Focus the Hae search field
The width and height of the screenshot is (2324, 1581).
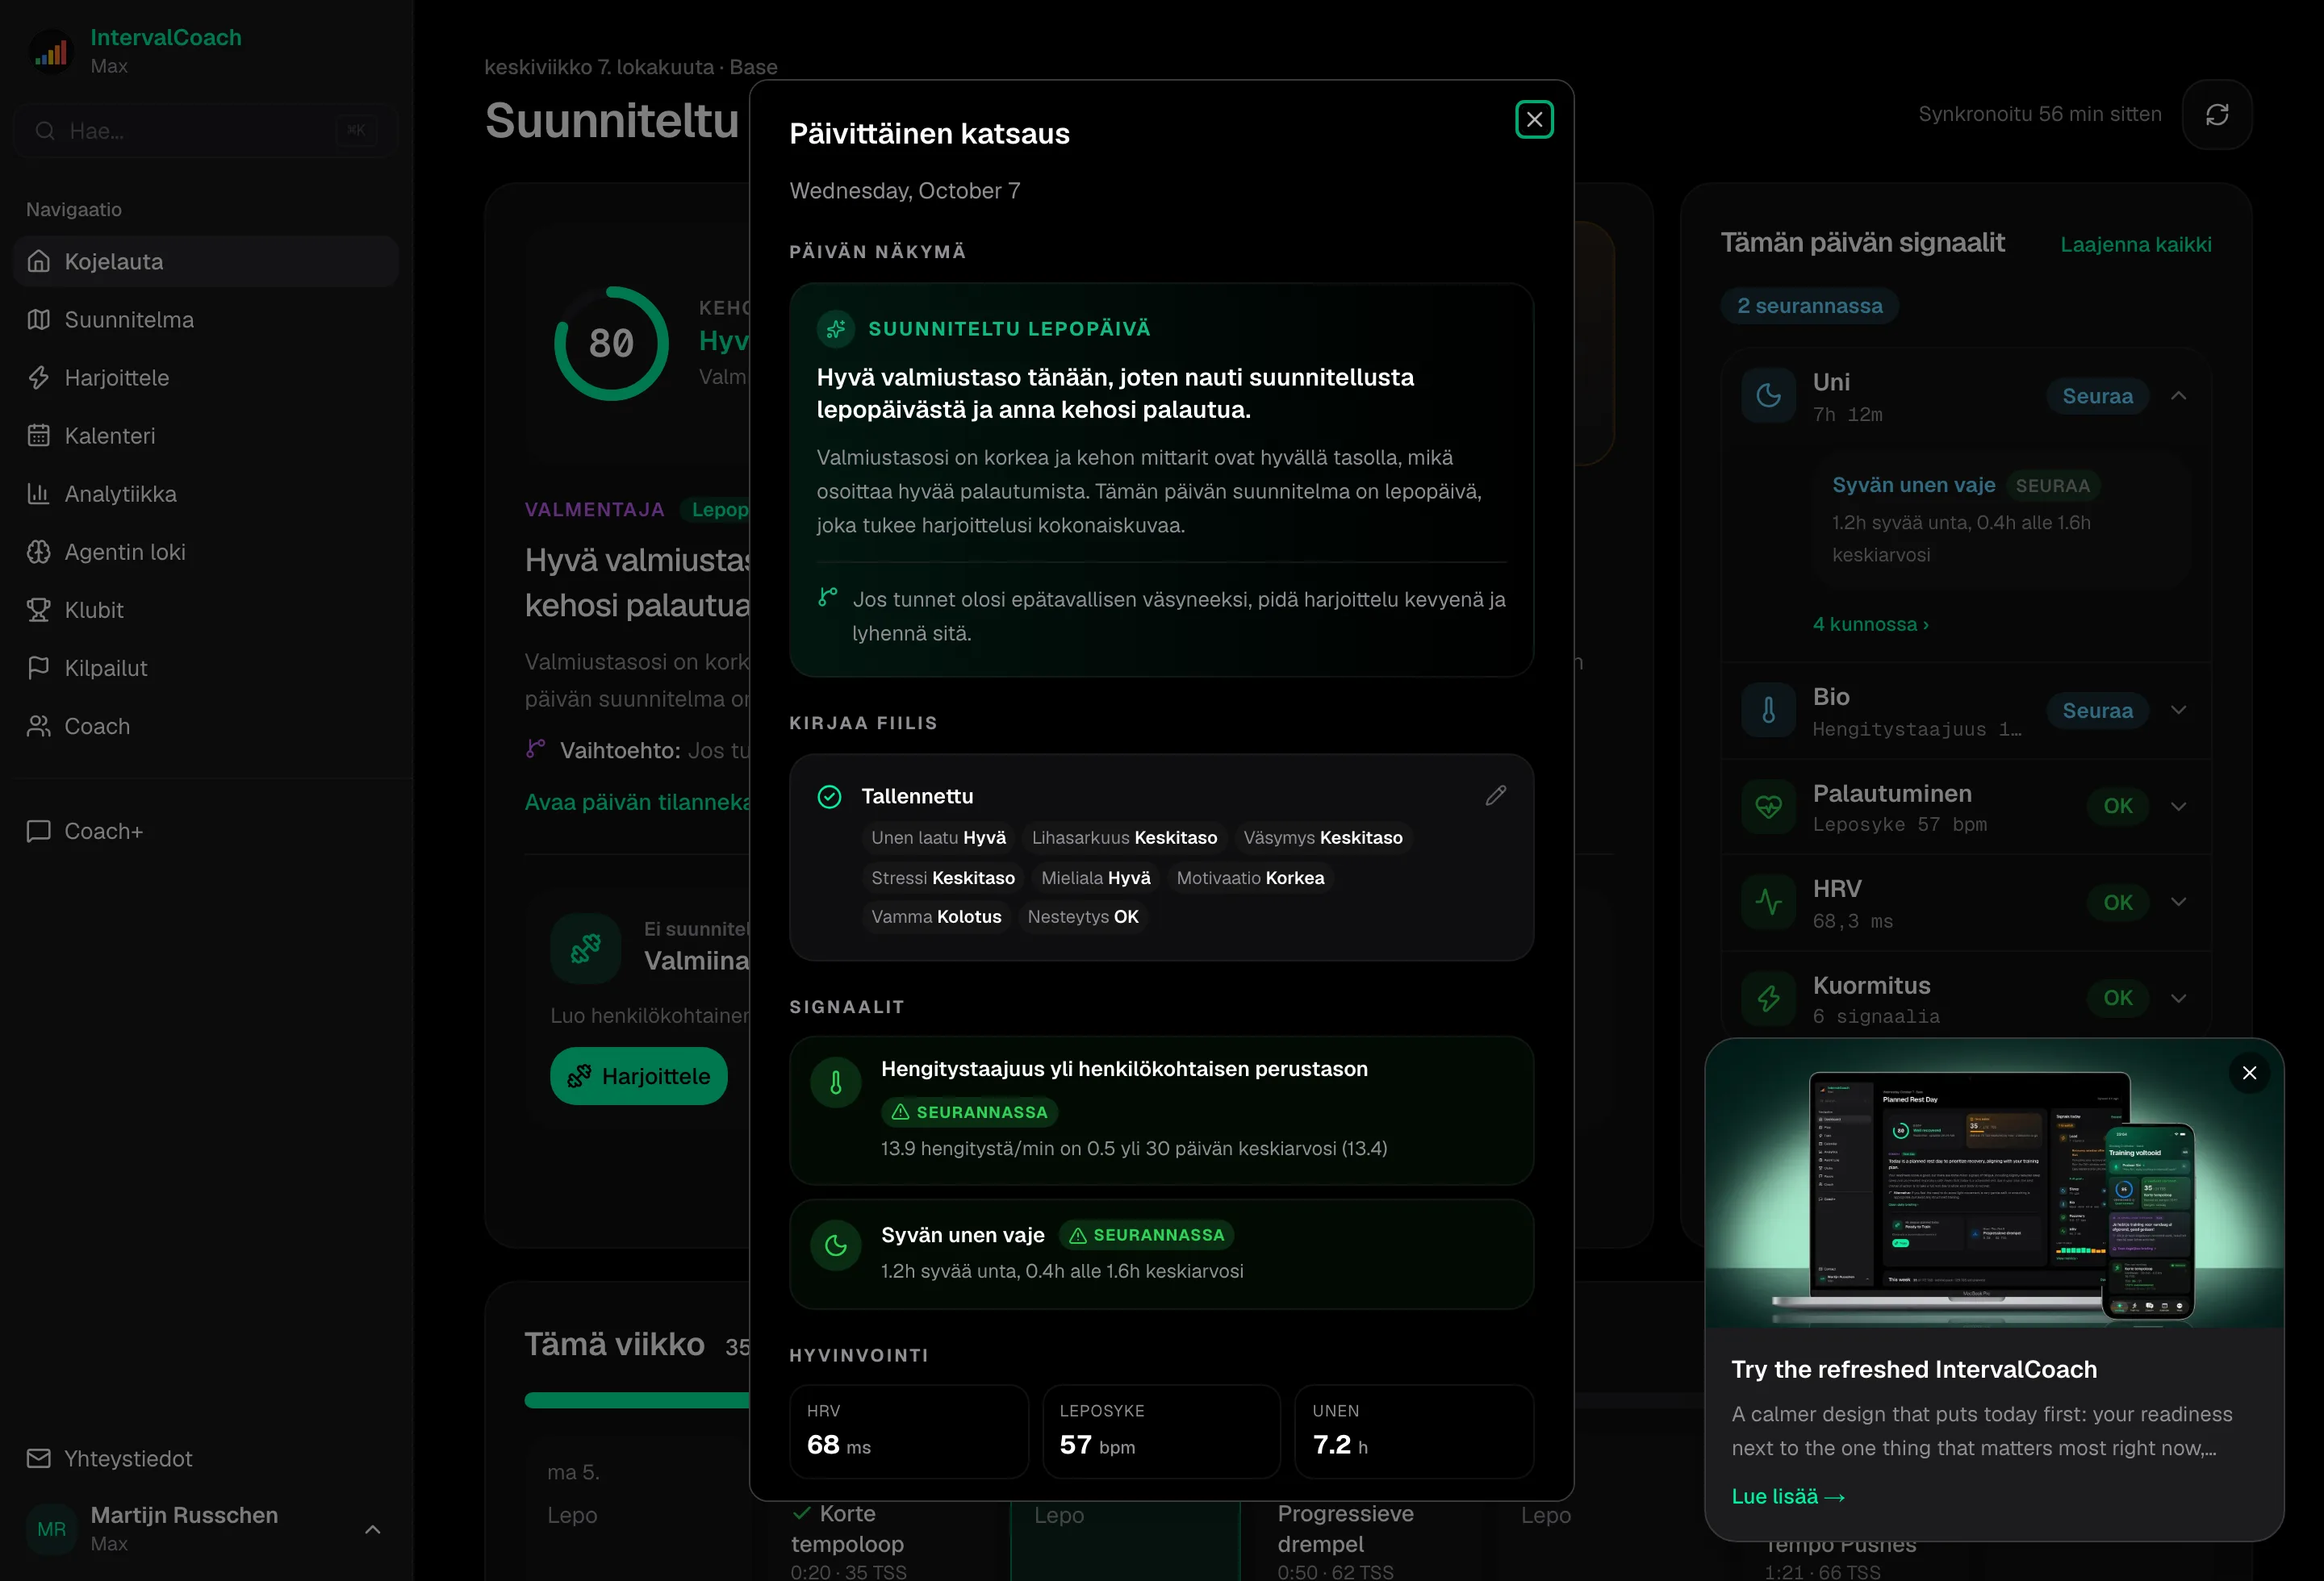click(x=206, y=131)
